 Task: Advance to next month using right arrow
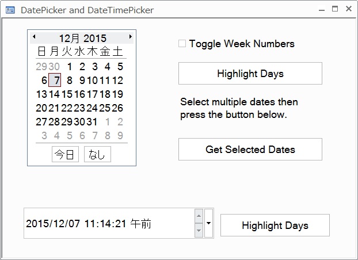[x=131, y=36]
